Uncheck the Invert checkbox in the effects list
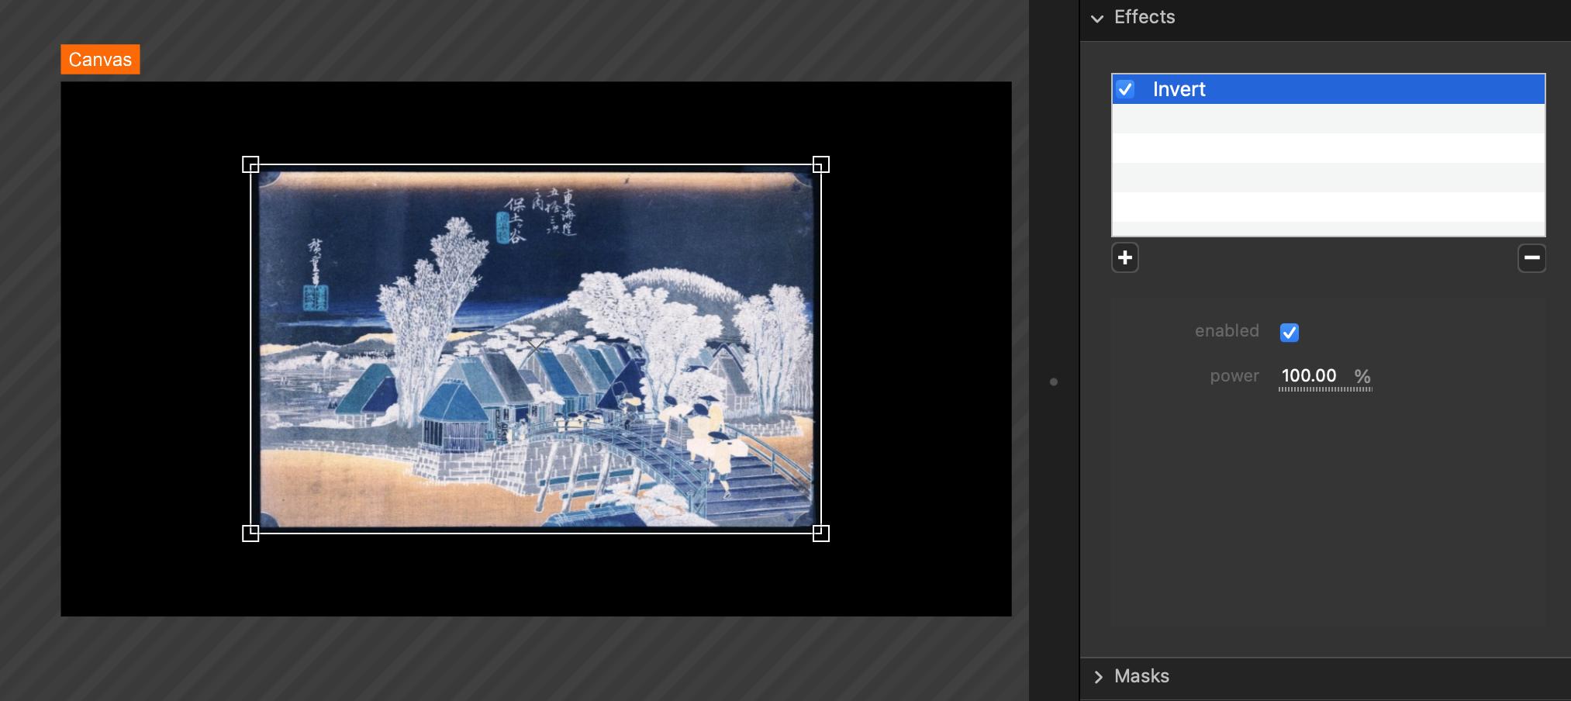 pos(1125,89)
